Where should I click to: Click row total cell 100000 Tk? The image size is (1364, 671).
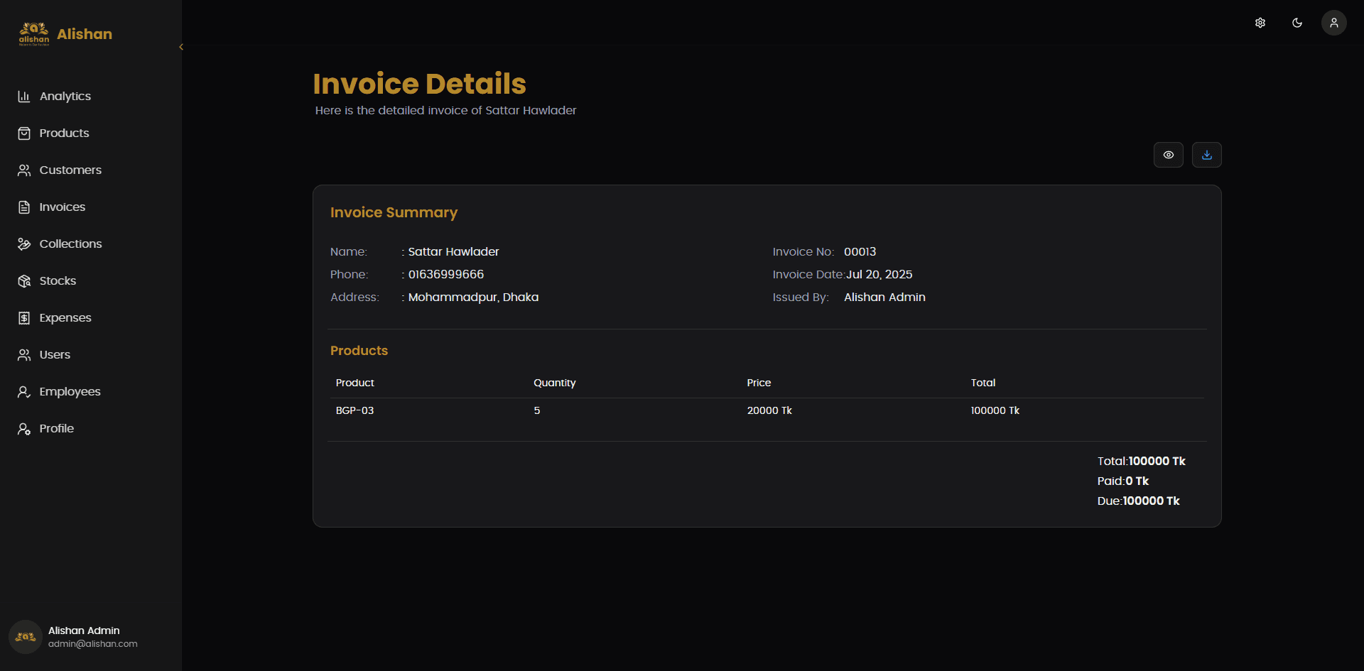point(995,410)
